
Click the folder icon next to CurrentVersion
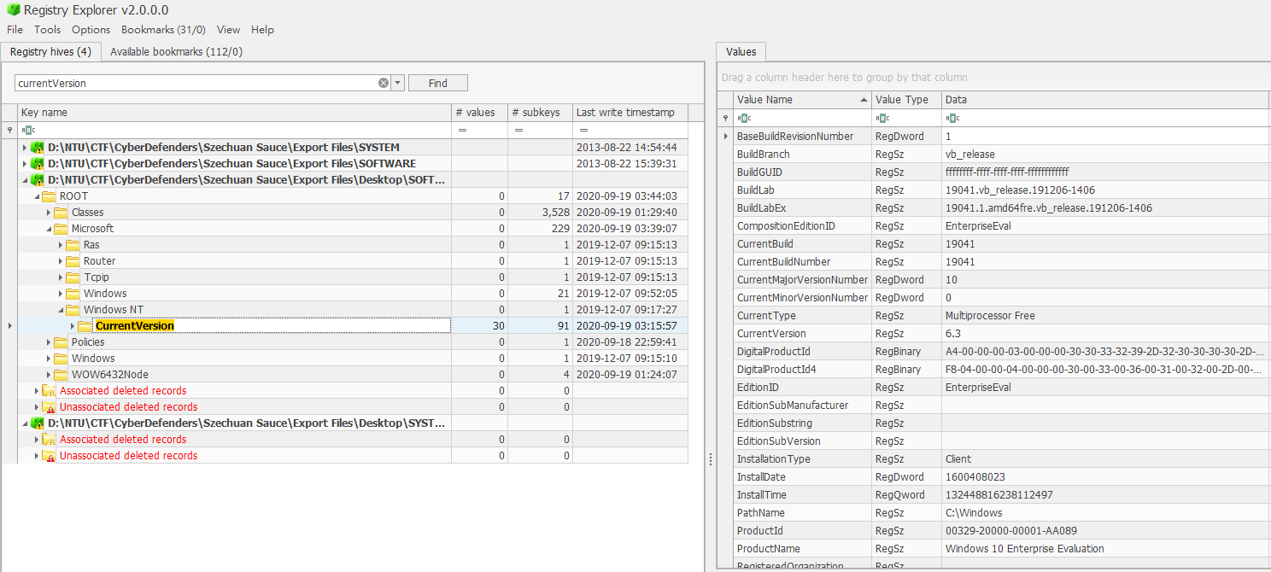coord(85,326)
